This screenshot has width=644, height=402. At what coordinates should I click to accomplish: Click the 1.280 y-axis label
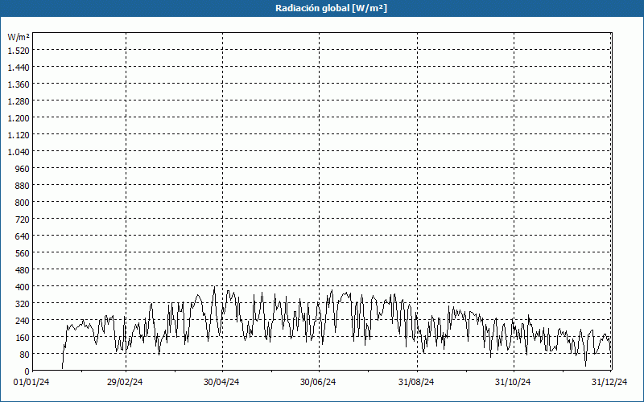click(x=19, y=101)
